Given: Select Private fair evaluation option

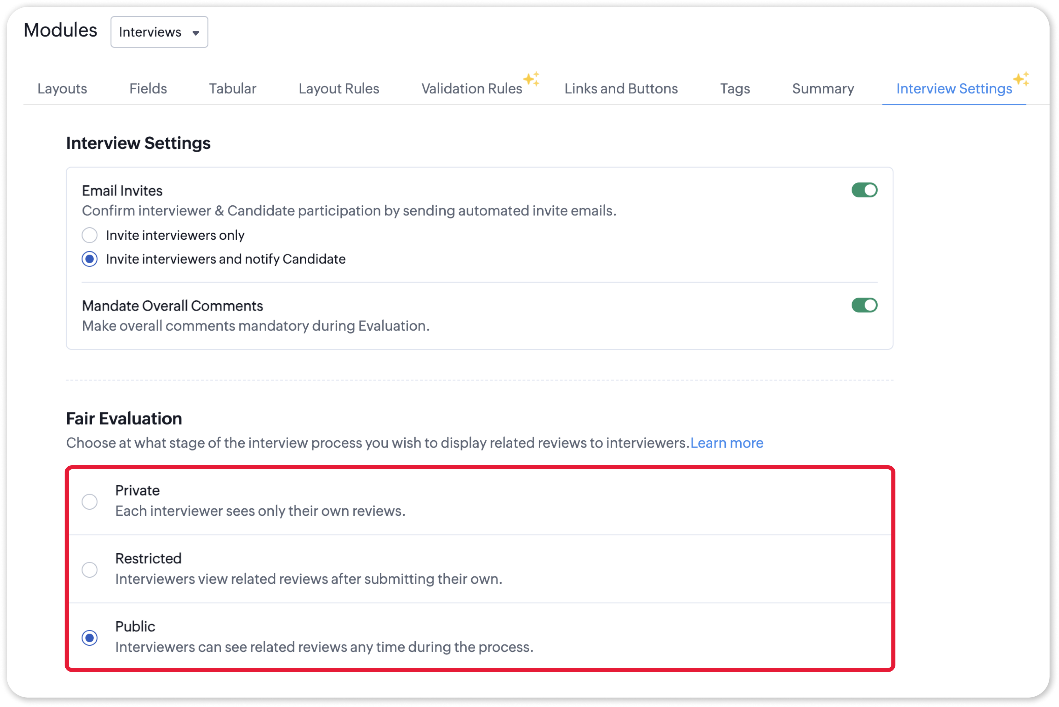Looking at the screenshot, I should pyautogui.click(x=90, y=501).
